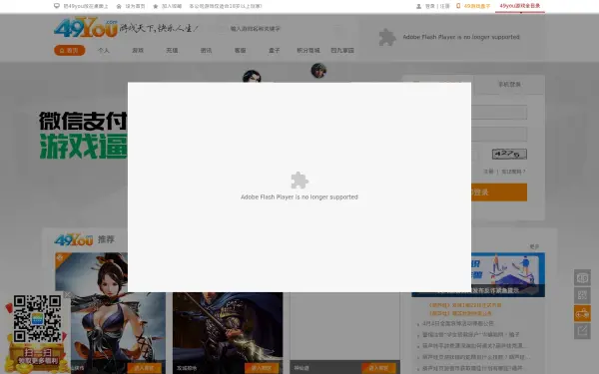The image size is (599, 374).
Task: Open the 盒子 nav tab
Action: [x=274, y=51]
